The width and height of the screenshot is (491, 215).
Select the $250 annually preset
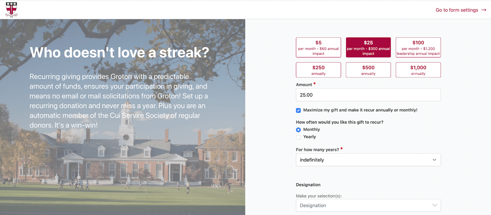point(318,70)
